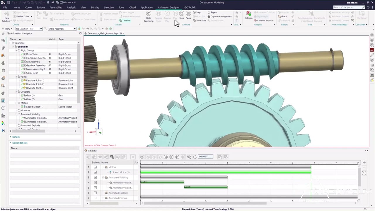Open the File menu
375x211 pixels.
[x=5, y=7]
